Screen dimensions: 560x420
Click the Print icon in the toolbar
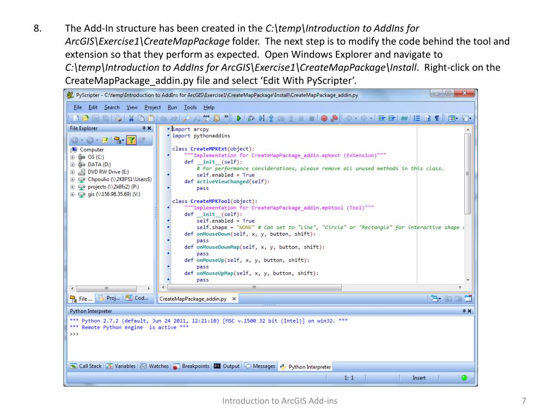[118, 118]
